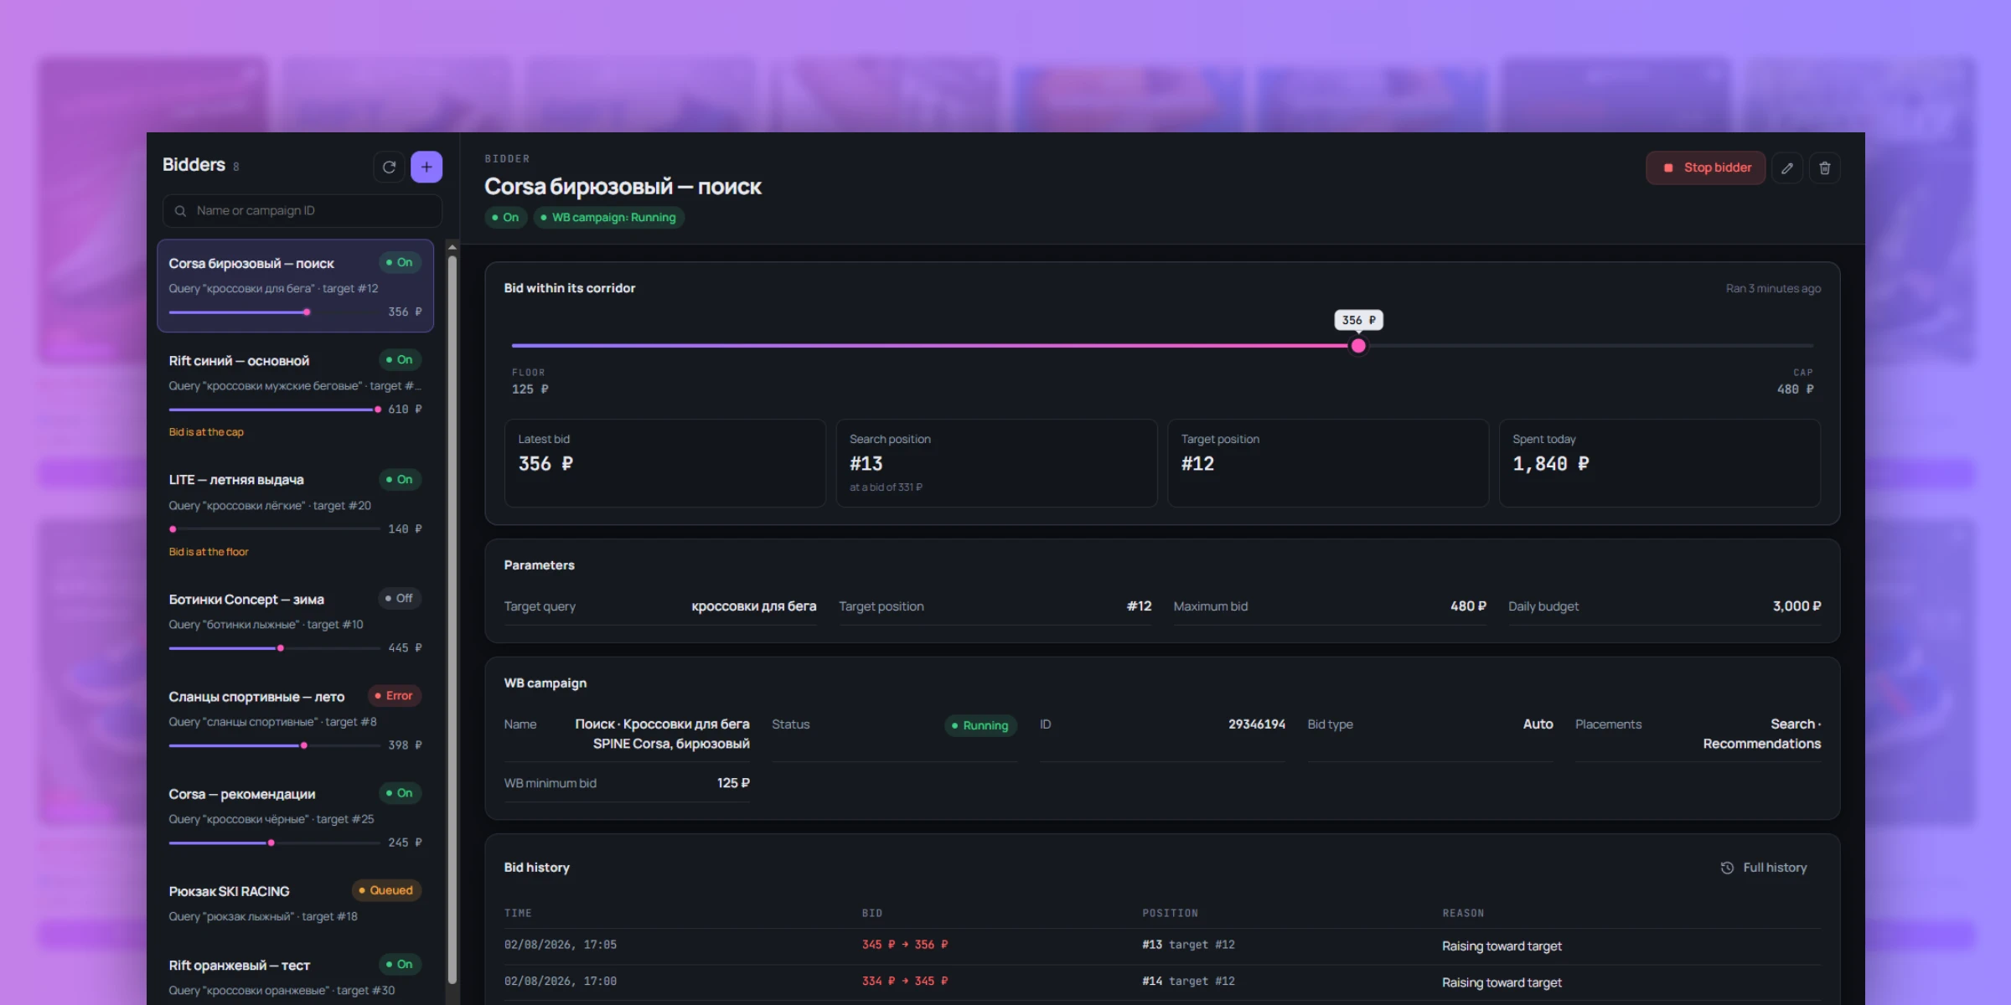This screenshot has width=2011, height=1005.
Task: Open Ботинки Concept — зима bidder
Action: click(295, 623)
